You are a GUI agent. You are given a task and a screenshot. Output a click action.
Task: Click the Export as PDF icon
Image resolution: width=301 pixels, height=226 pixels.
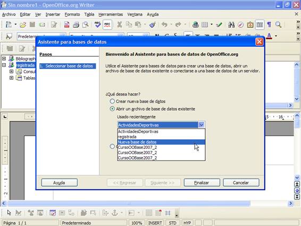pos(66,25)
